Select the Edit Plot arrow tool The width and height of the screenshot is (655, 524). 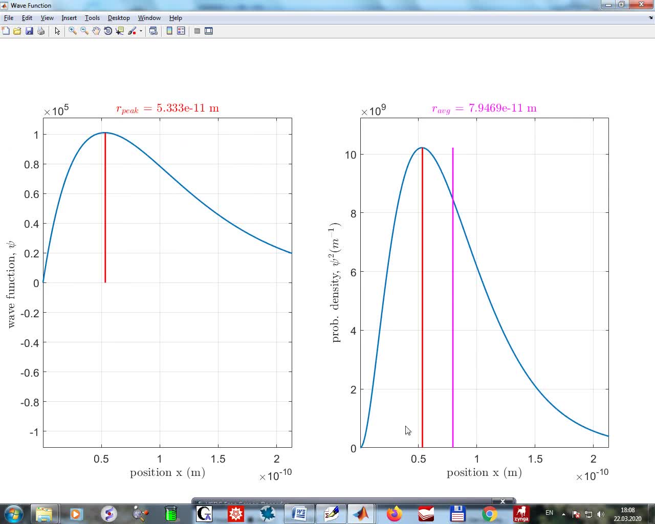57,31
